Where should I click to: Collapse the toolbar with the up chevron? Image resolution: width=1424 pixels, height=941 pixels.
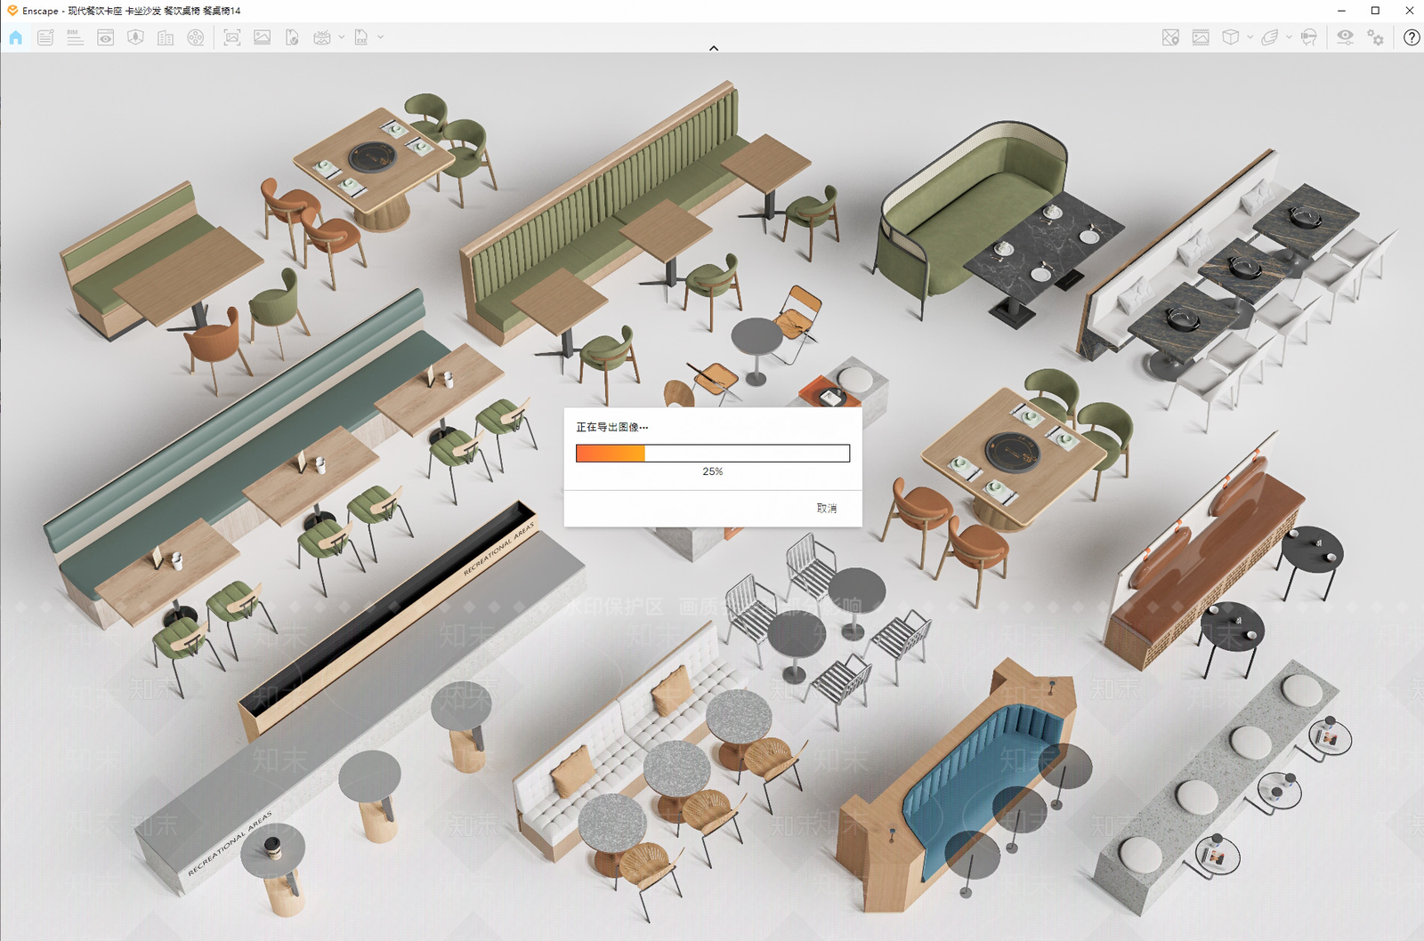pyautogui.click(x=714, y=48)
